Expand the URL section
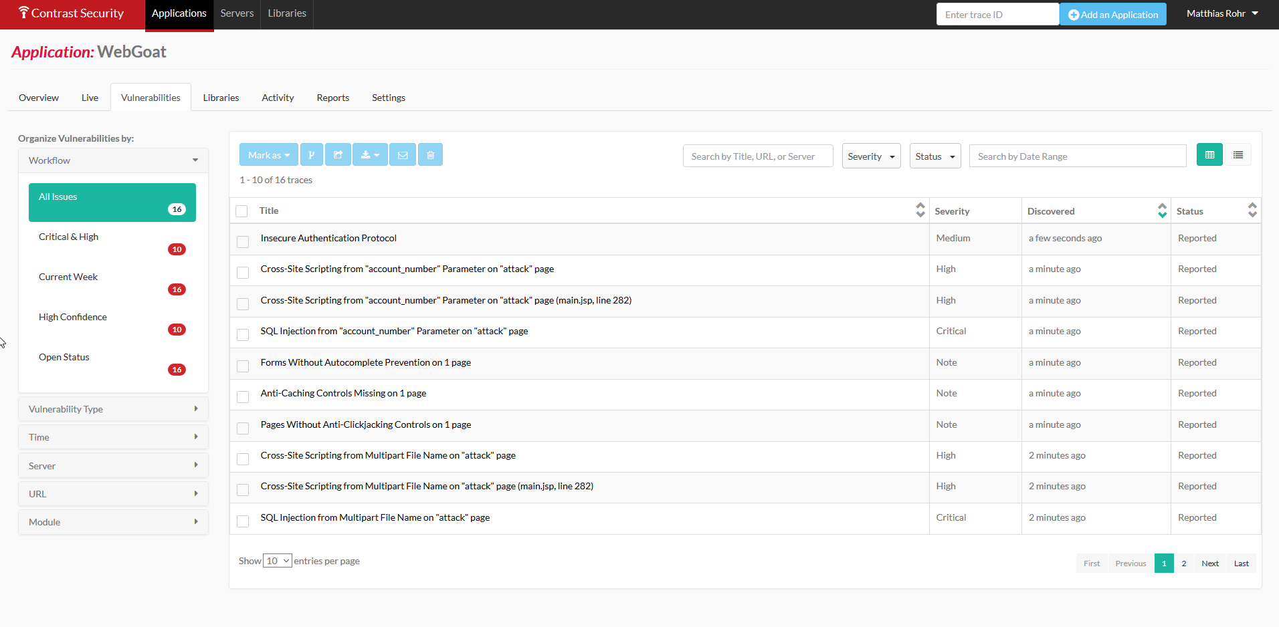Screen dimensions: 1279x627 113,494
